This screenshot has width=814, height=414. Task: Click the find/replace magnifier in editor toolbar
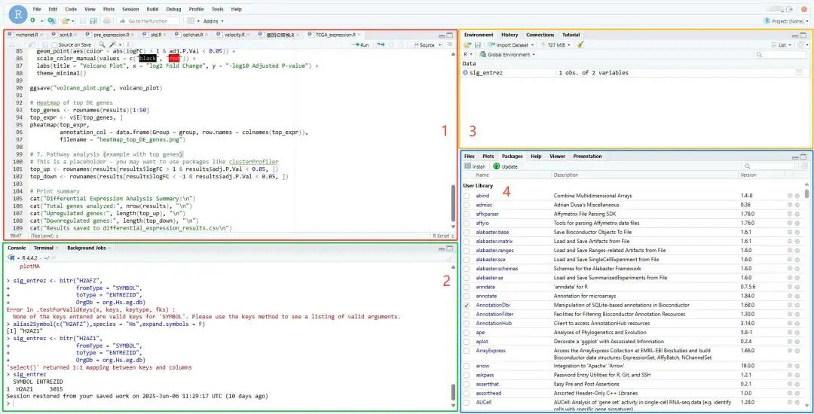tap(101, 45)
